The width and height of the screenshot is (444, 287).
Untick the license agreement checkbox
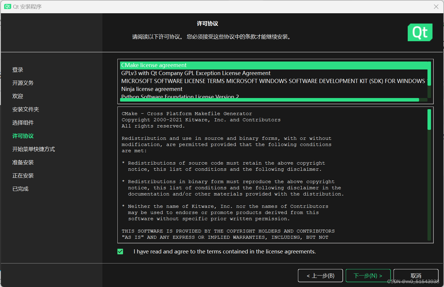click(x=120, y=251)
